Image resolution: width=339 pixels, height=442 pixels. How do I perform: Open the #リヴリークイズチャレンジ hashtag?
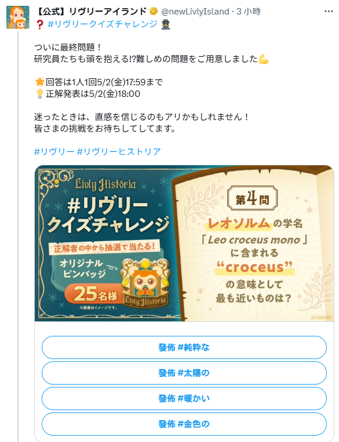pos(103,24)
